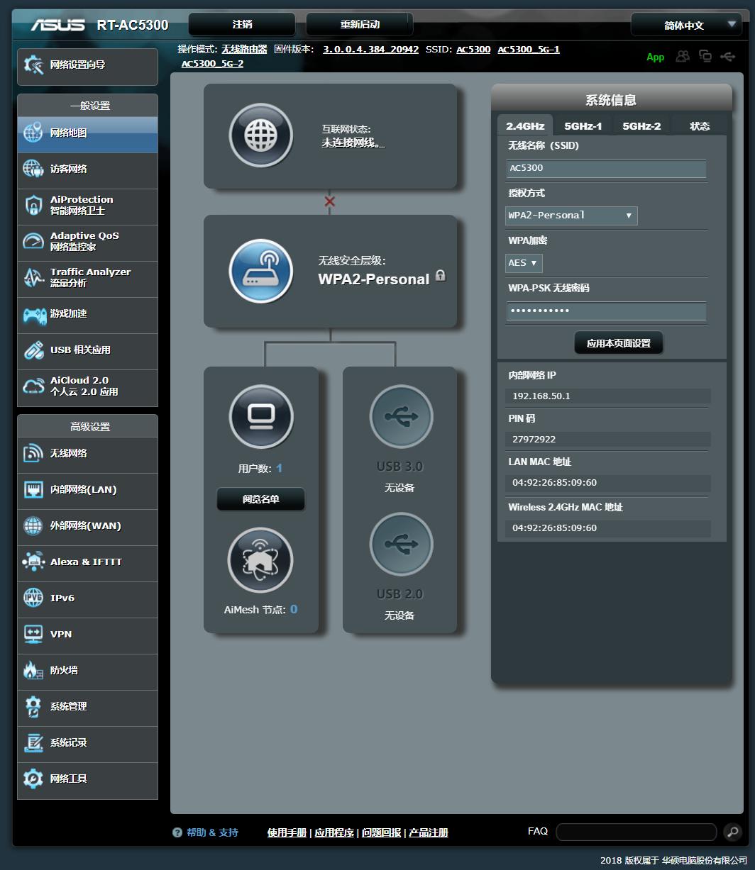Select the USB 2.0 port icon

click(401, 544)
